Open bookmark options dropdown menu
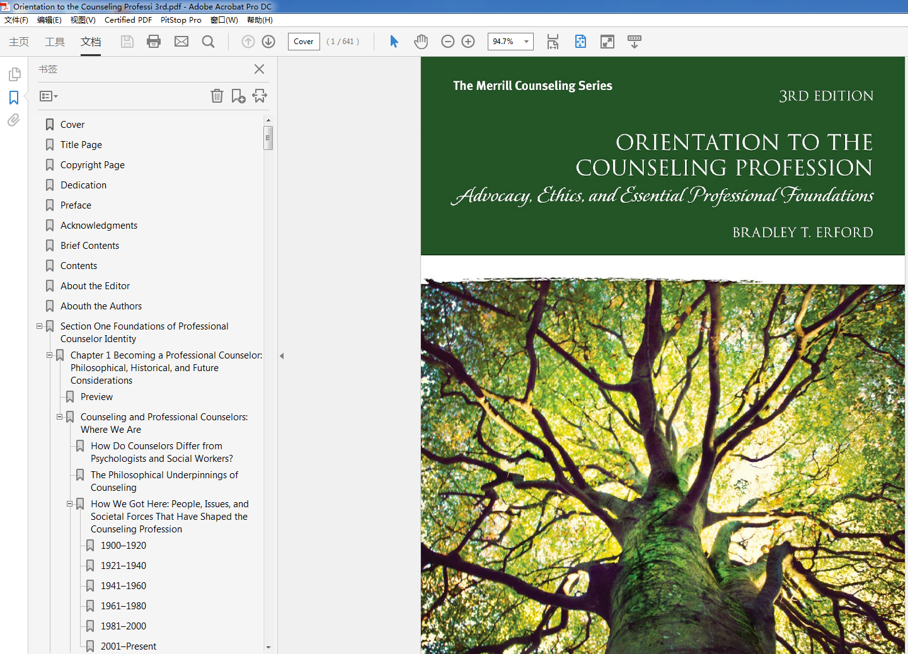The height and width of the screenshot is (654, 908). coord(49,96)
